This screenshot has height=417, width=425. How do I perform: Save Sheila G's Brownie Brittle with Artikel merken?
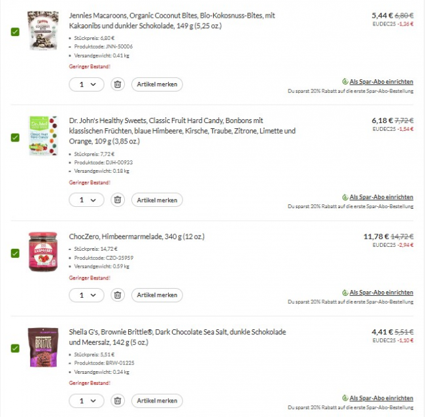click(x=157, y=401)
